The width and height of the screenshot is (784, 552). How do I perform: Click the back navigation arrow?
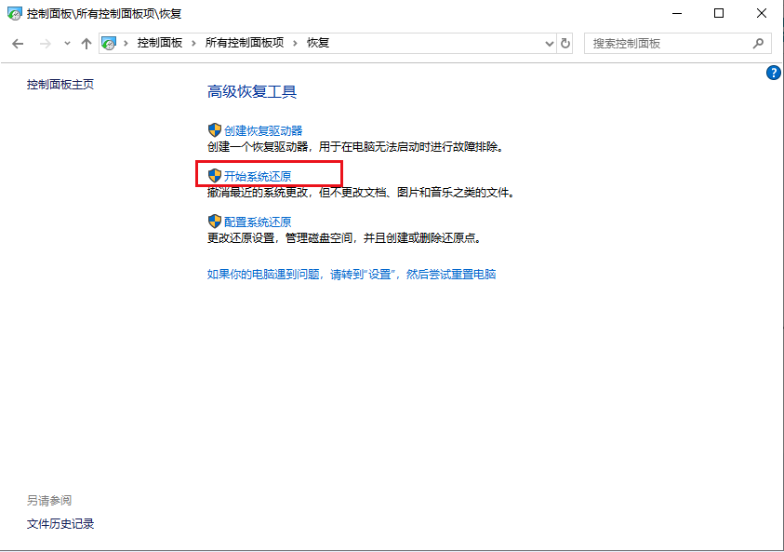coord(18,44)
